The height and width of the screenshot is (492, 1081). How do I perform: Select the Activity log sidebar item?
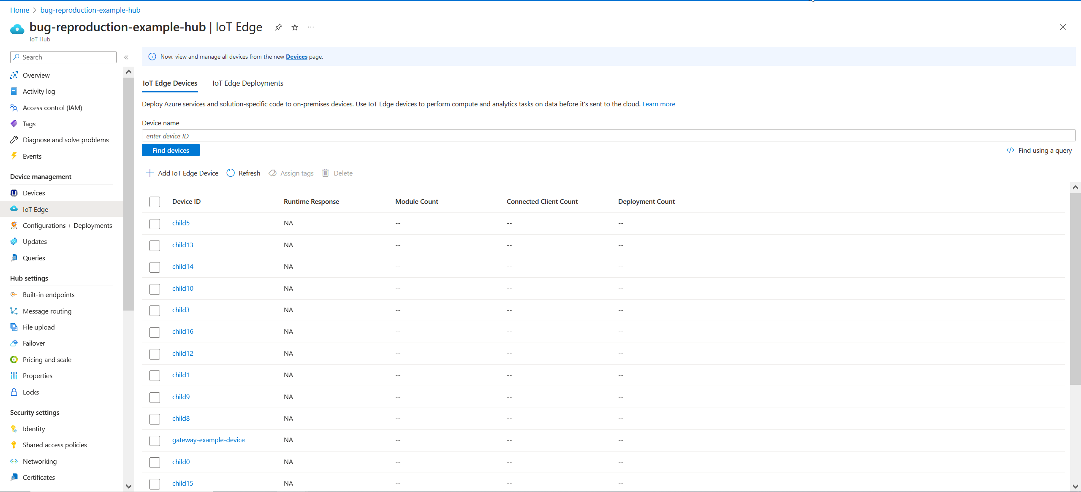click(x=38, y=91)
